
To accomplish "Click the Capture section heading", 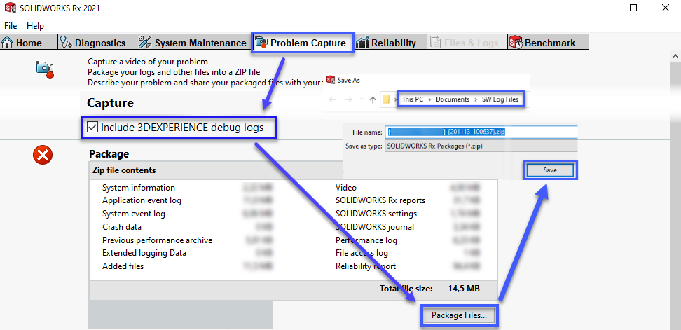I will pos(110,103).
